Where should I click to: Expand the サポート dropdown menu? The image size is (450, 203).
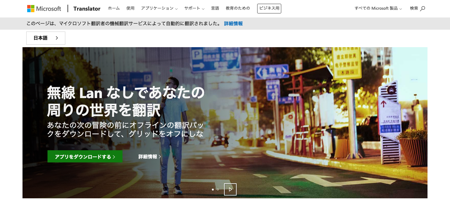point(194,8)
